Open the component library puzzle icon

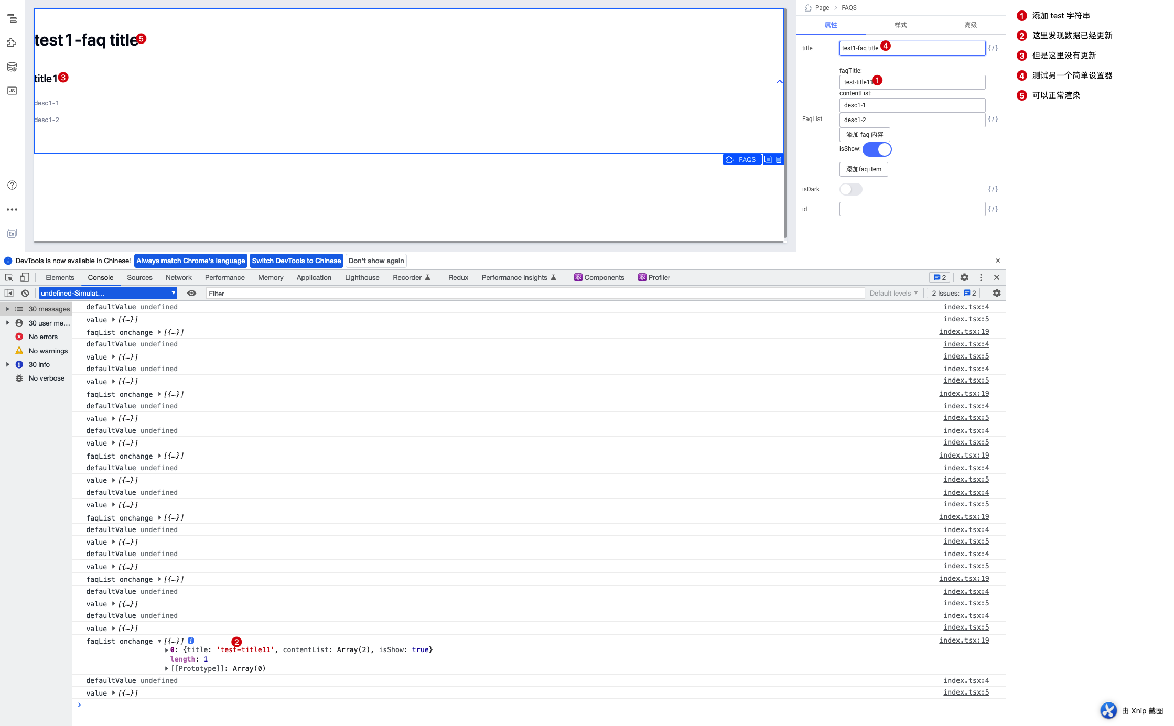click(x=12, y=43)
